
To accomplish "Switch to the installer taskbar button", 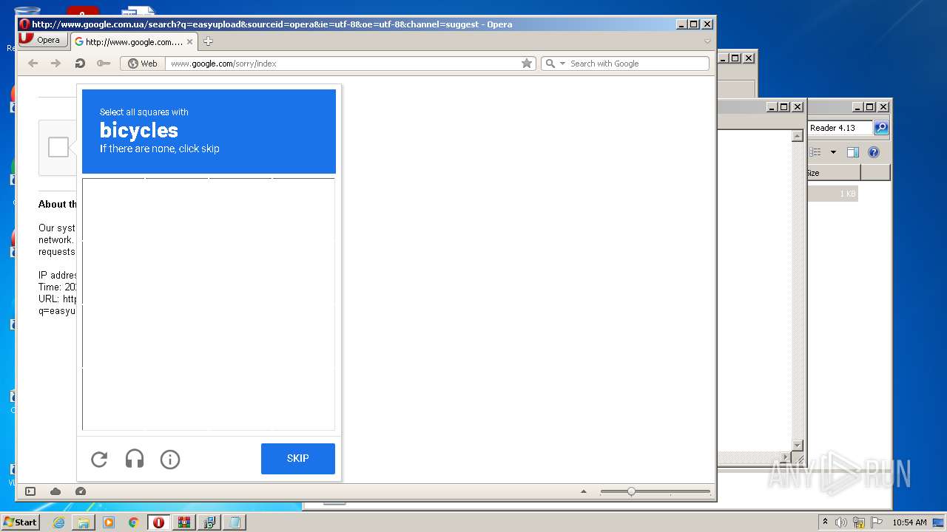I will (209, 522).
